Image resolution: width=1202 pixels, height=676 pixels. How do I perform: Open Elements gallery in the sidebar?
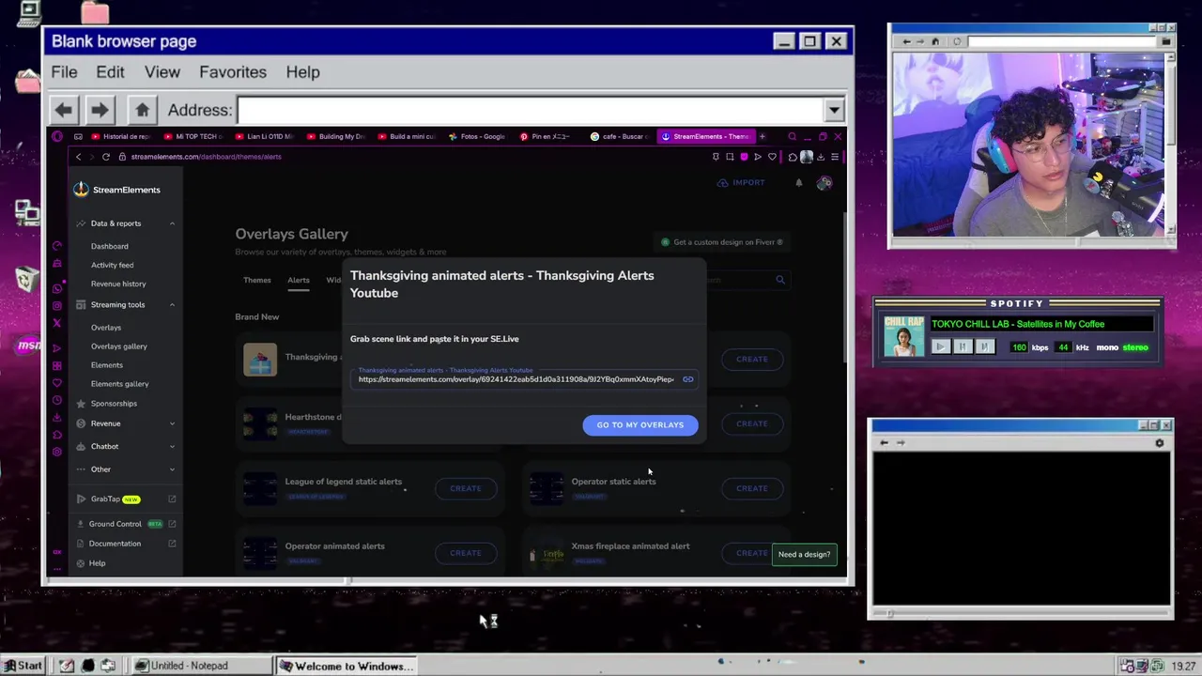click(x=120, y=384)
